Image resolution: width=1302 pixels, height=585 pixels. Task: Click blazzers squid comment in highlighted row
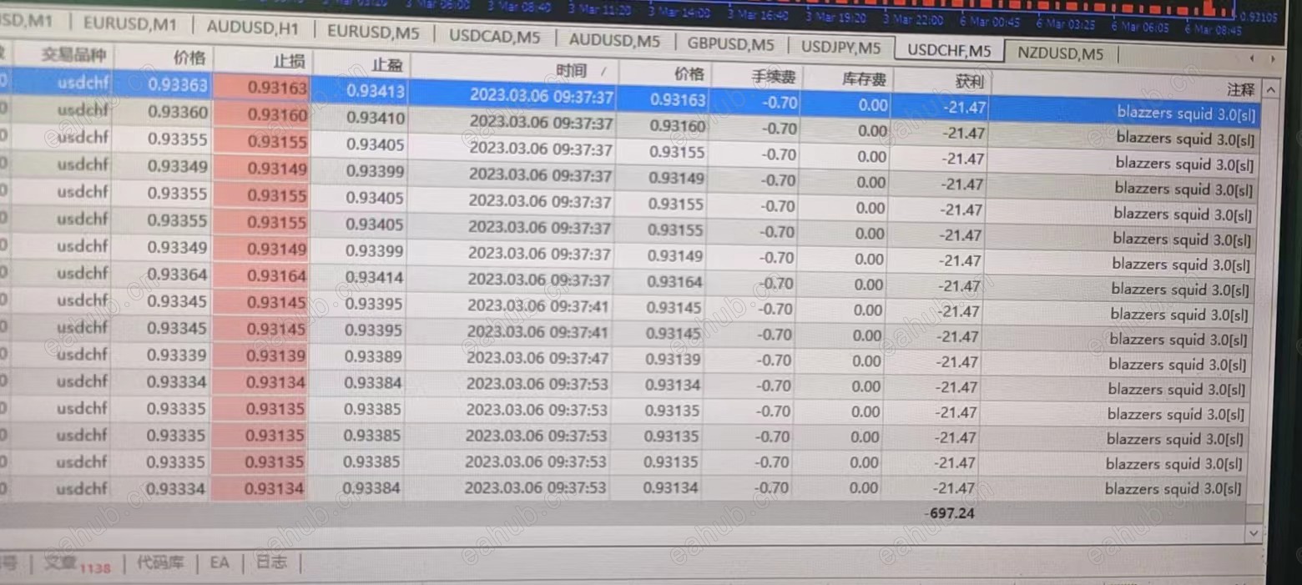click(1186, 113)
